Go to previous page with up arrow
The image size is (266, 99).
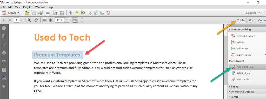pos(4,20)
